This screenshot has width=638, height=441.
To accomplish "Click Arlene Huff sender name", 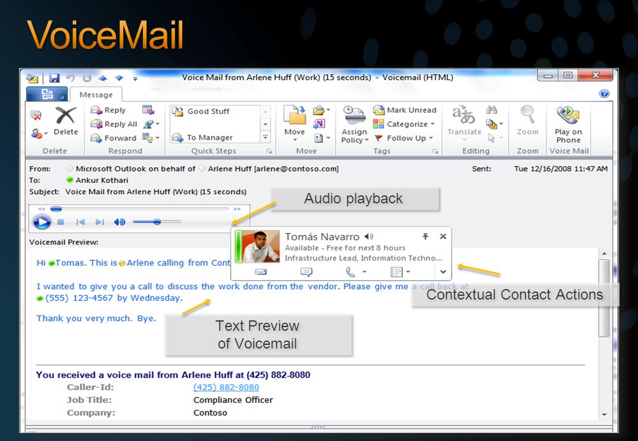I will tap(229, 168).
